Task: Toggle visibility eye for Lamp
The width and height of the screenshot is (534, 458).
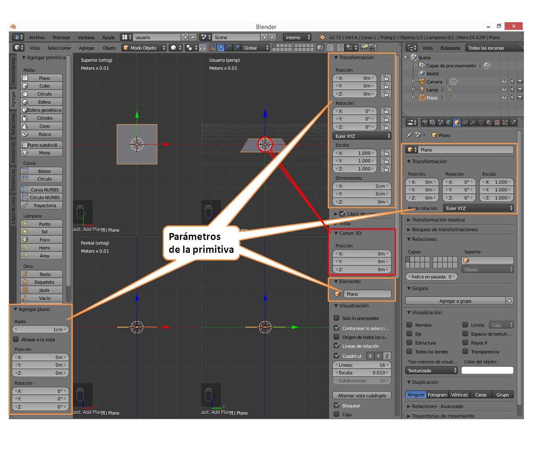Action: (x=504, y=90)
